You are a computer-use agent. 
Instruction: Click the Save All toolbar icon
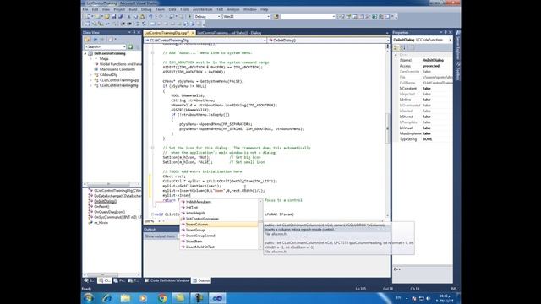click(x=120, y=17)
